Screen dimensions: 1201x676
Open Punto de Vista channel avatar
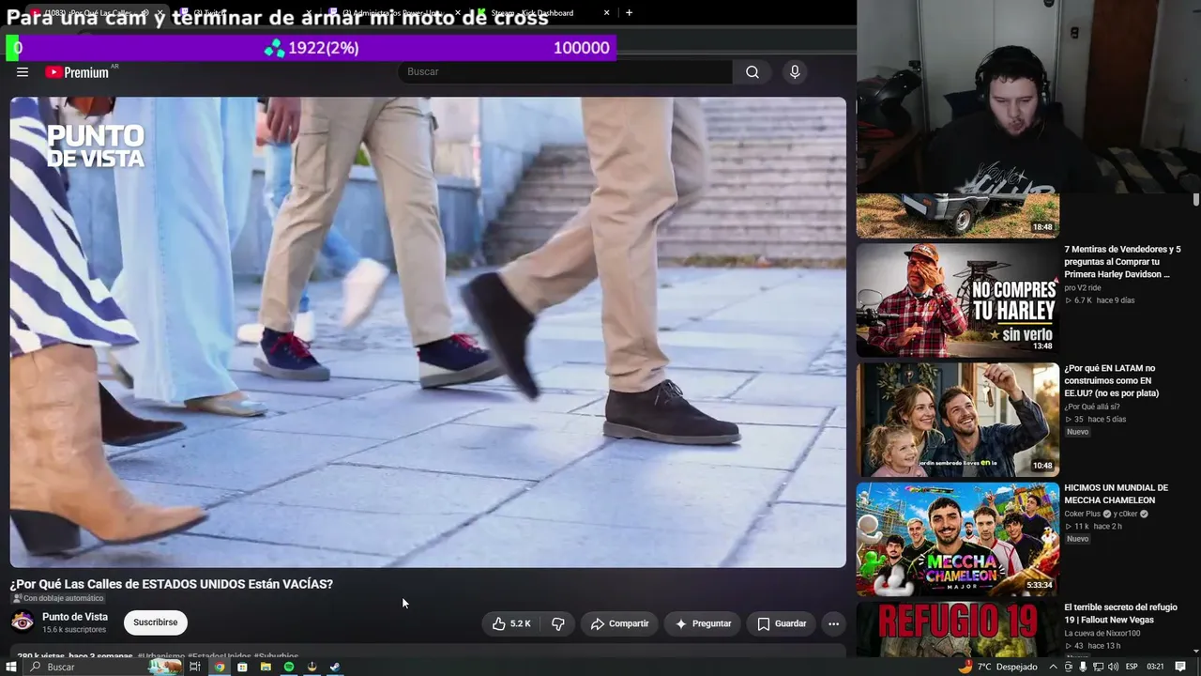23,622
